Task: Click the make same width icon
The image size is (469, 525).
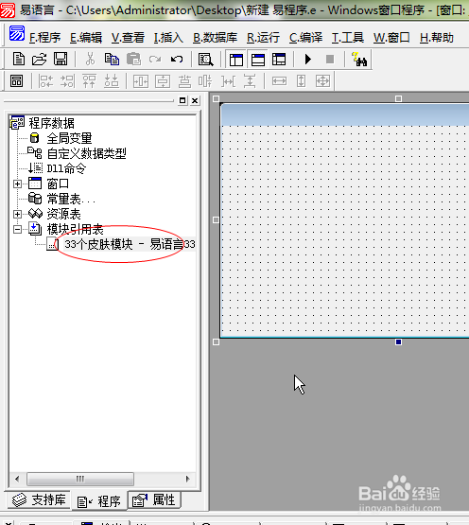Action: [x=279, y=81]
